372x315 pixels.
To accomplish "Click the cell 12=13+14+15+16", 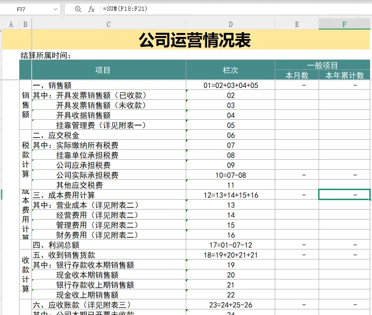I will click(230, 195).
